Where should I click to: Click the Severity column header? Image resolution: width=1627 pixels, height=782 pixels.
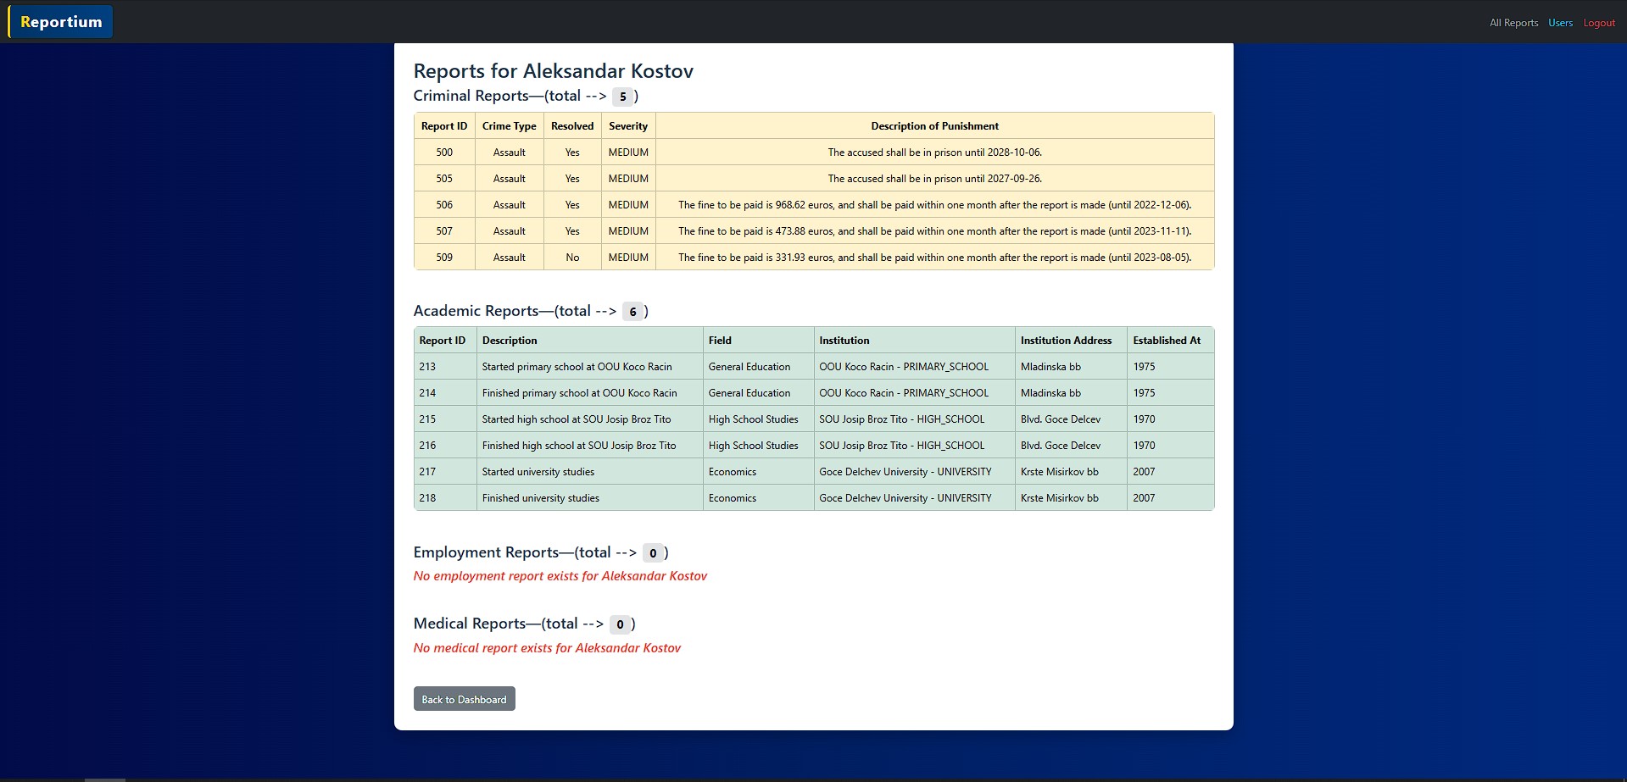[x=628, y=126]
